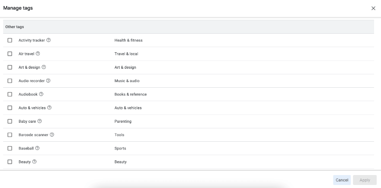Image resolution: width=381 pixels, height=188 pixels.
Task: Click the Activity tracker tag name
Action: pyautogui.click(x=32, y=40)
